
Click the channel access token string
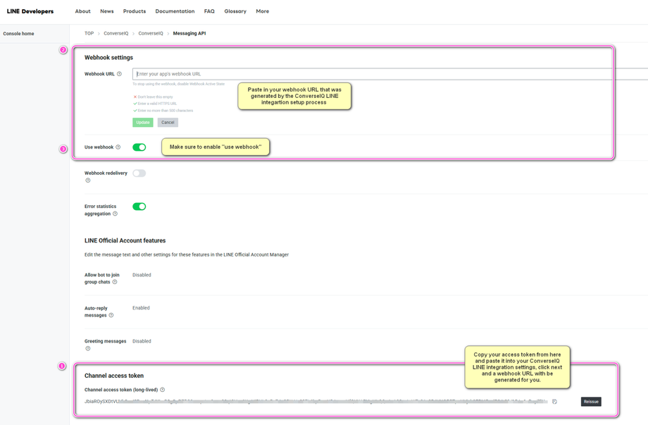click(x=316, y=402)
